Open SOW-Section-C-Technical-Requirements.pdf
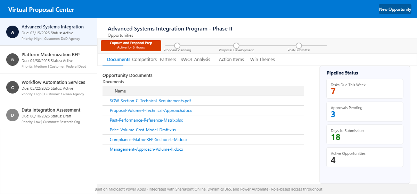Viewport: 417px width, 194px height. click(x=150, y=101)
